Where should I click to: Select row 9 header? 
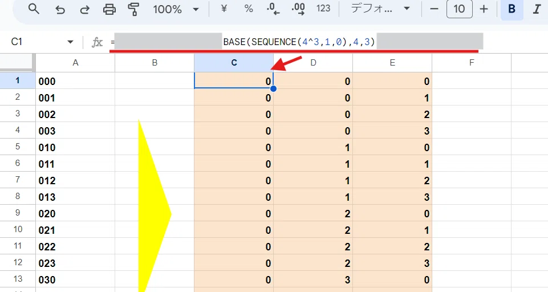(x=18, y=213)
